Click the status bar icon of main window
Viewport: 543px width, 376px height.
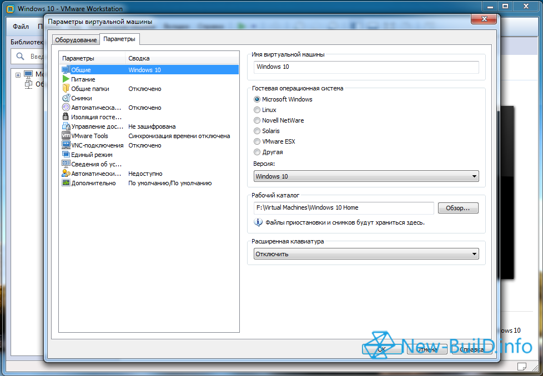[521, 366]
